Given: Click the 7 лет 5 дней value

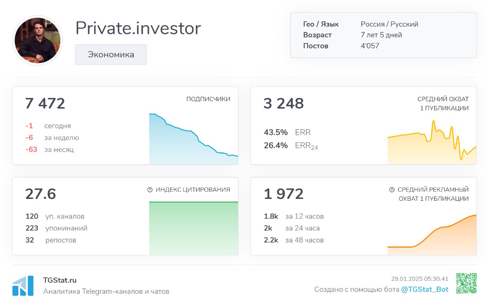Looking at the screenshot, I should [x=381, y=35].
